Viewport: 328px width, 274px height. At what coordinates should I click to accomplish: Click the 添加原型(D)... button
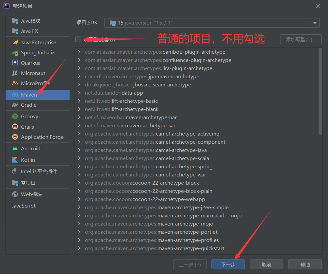[x=301, y=39]
